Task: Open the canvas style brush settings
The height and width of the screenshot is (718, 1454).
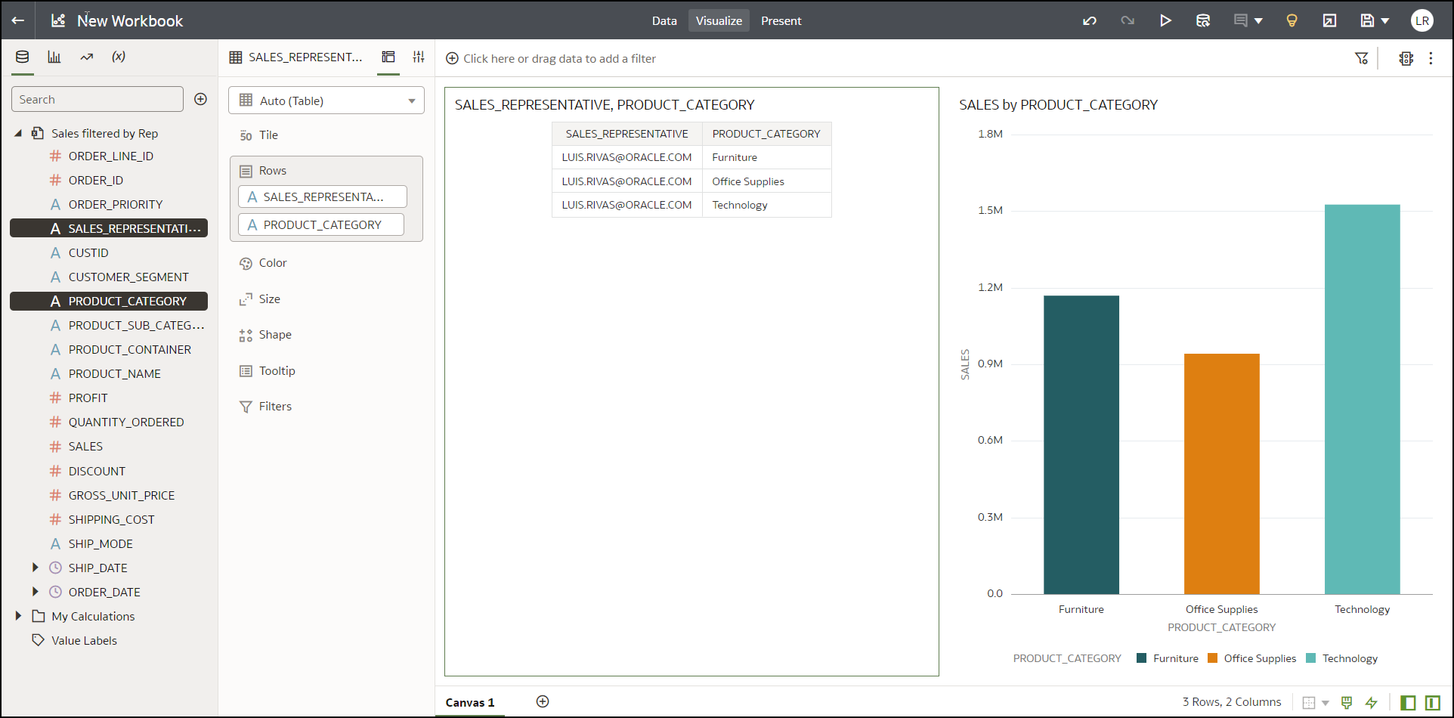Action: click(x=1346, y=702)
